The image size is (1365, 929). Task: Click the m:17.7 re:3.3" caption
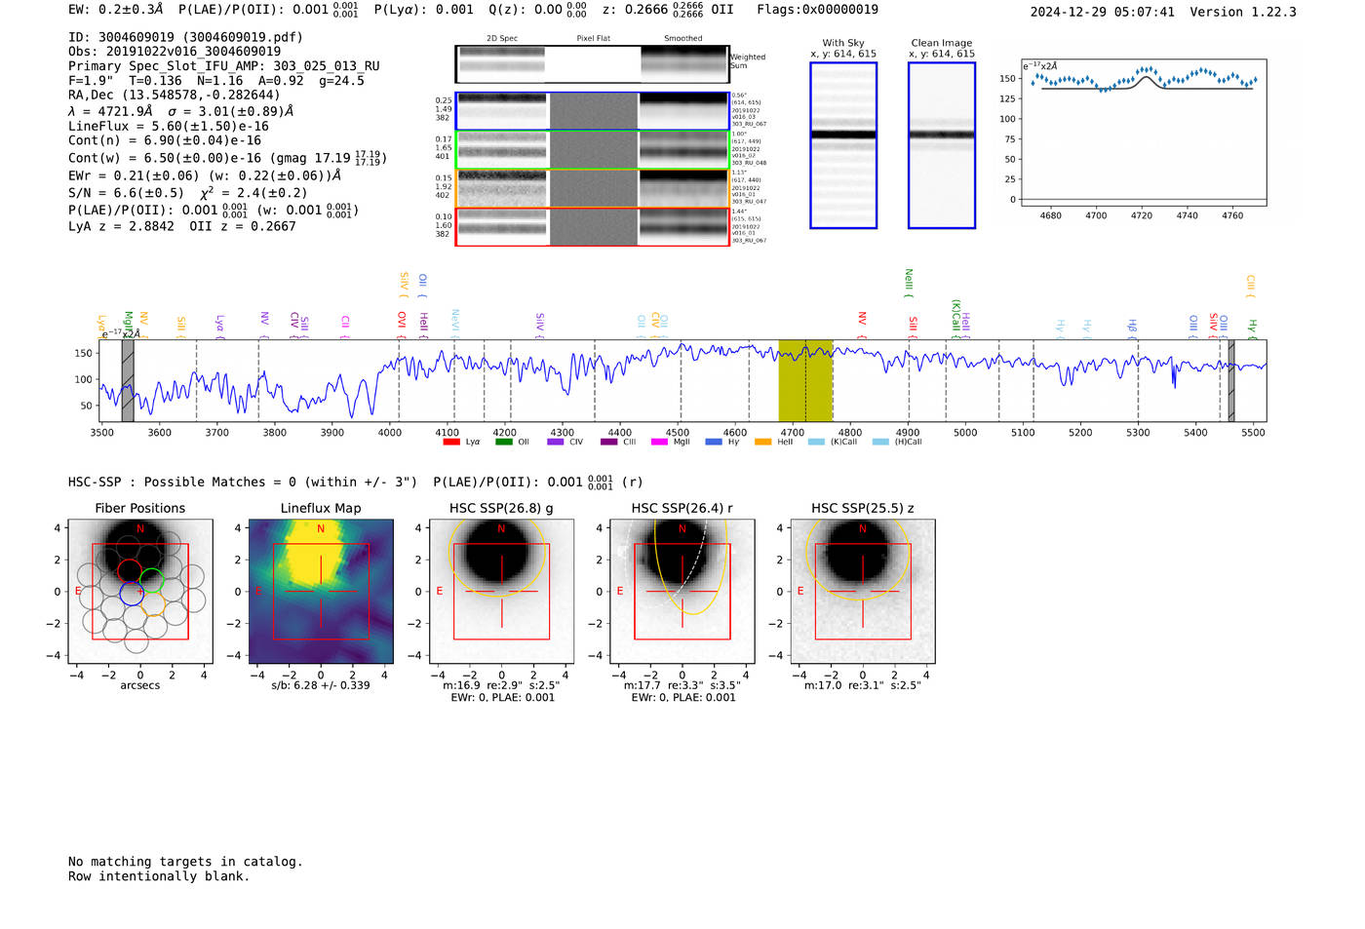point(682,685)
